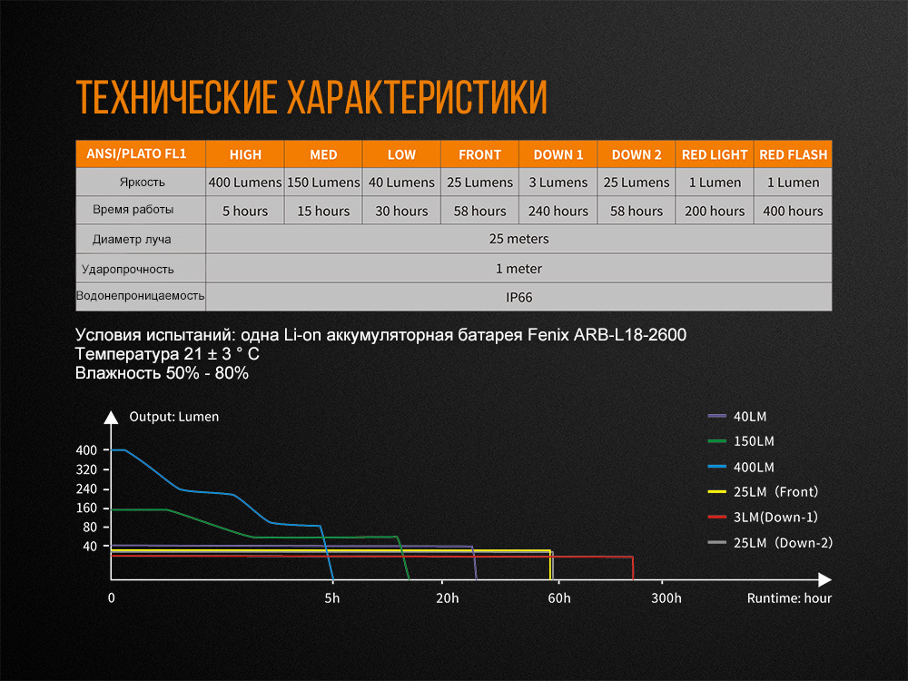
Task: Click the runtime axis arrow
Action: click(x=823, y=578)
